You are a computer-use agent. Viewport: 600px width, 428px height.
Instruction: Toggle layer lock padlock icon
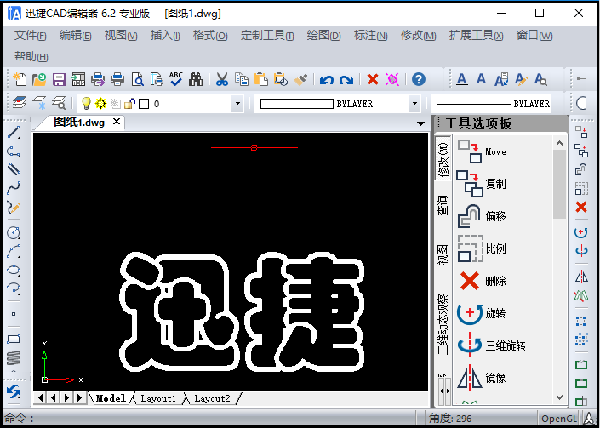click(x=129, y=103)
